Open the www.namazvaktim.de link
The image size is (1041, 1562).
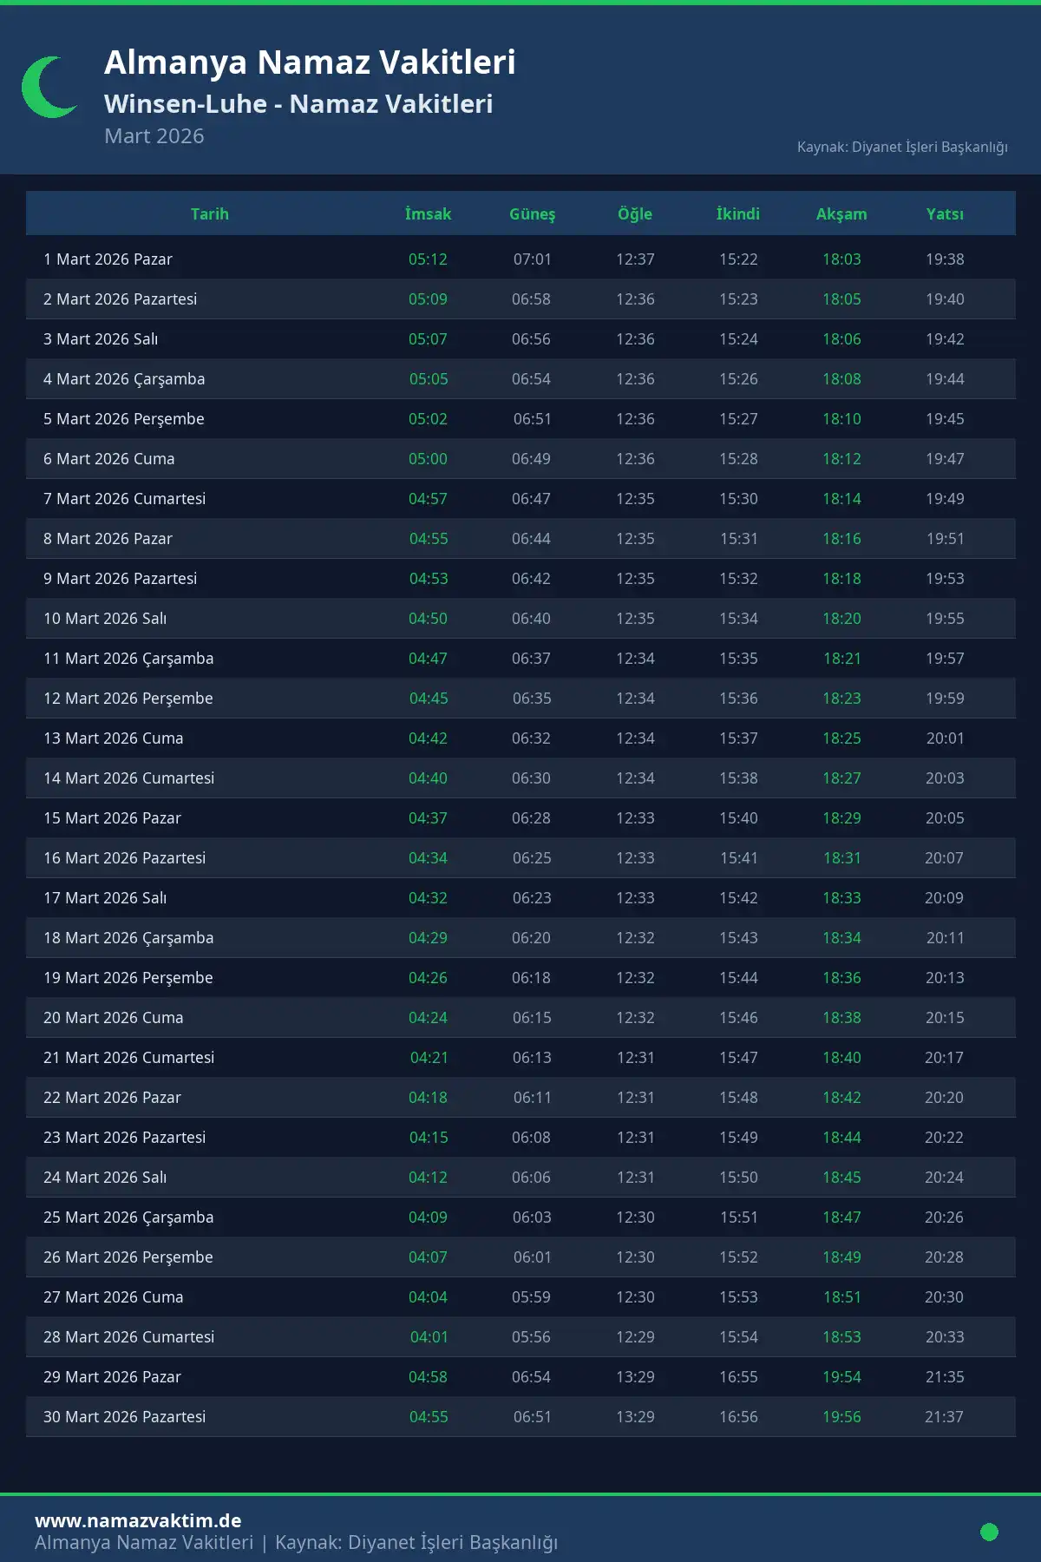click(138, 1520)
